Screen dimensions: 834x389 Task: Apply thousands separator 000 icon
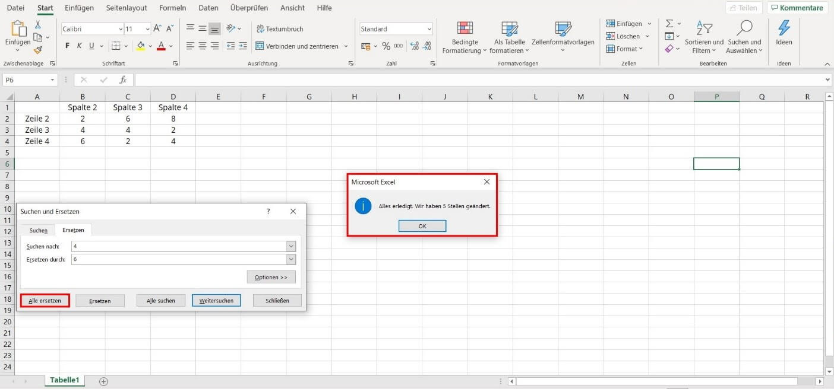coord(399,46)
